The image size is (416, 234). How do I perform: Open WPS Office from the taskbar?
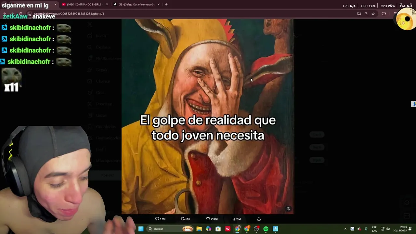228,229
